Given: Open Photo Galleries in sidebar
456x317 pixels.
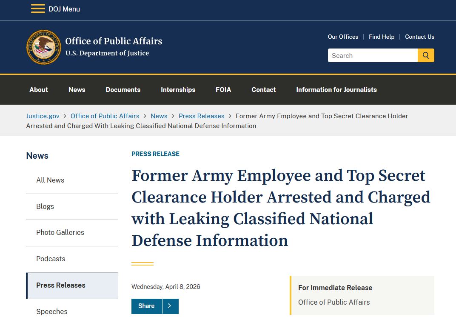Looking at the screenshot, I should [60, 233].
